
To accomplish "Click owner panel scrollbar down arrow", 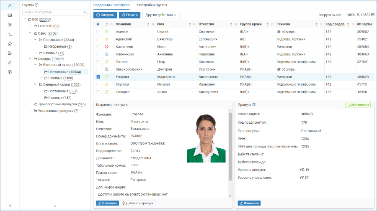I will point(230,196).
